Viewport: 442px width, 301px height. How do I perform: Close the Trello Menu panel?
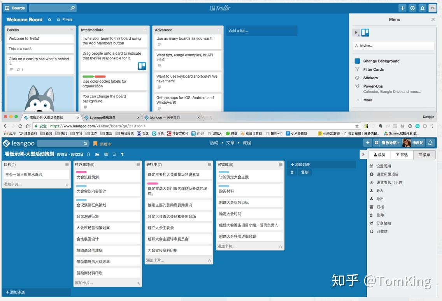tap(433, 19)
